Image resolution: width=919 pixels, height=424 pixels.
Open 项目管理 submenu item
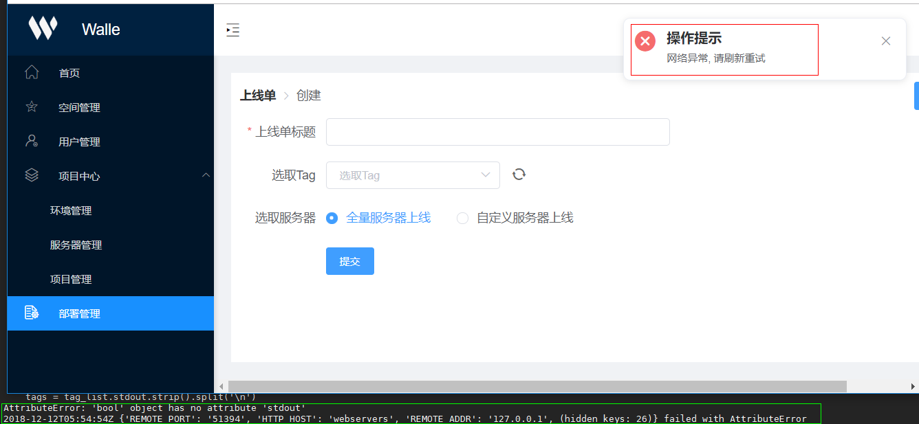click(111, 279)
